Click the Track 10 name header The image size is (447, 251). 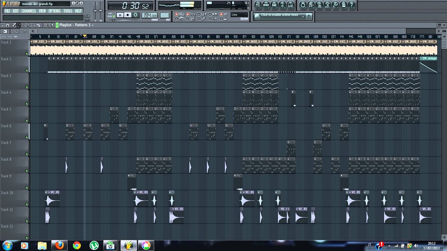tap(14, 198)
